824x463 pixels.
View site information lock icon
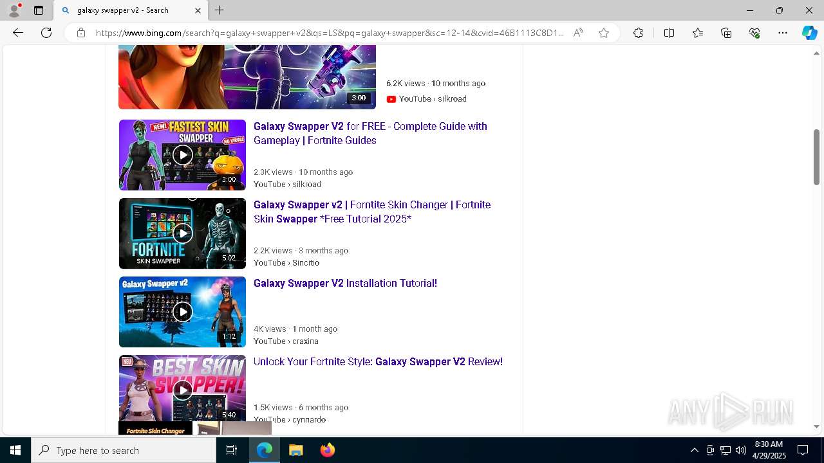tap(80, 33)
